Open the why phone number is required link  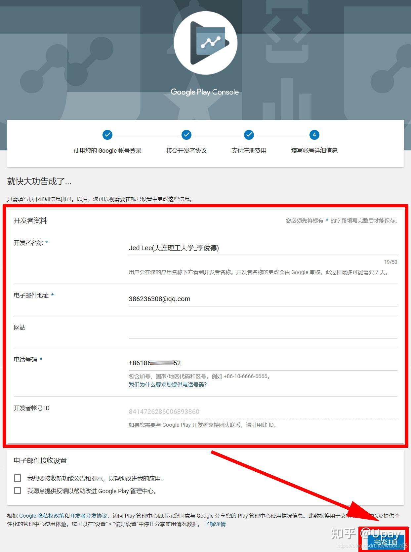click(168, 385)
